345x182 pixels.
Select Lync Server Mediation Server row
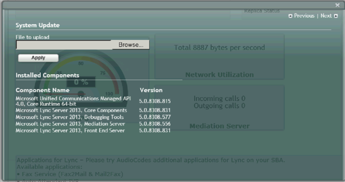click(x=93, y=124)
